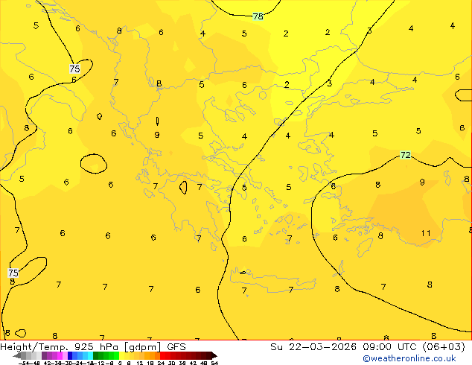Screen dimensions: 472x365
Task: Click the 72 contour label on the right
Action: (406, 155)
